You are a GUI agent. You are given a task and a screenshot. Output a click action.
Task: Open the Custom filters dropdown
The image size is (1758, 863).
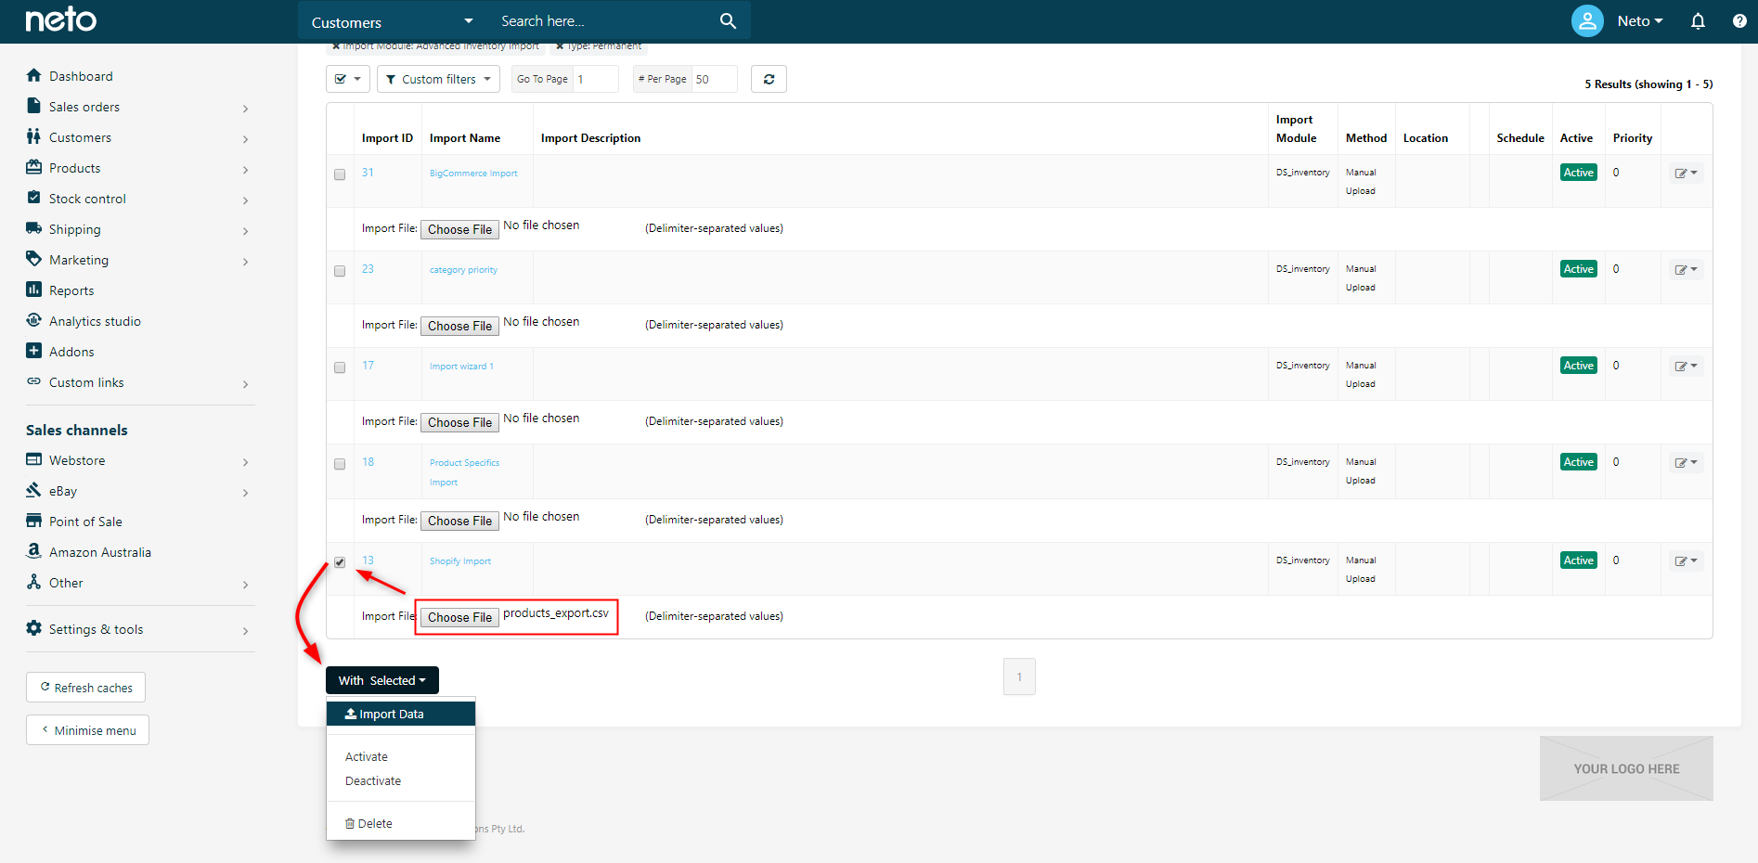(x=438, y=79)
